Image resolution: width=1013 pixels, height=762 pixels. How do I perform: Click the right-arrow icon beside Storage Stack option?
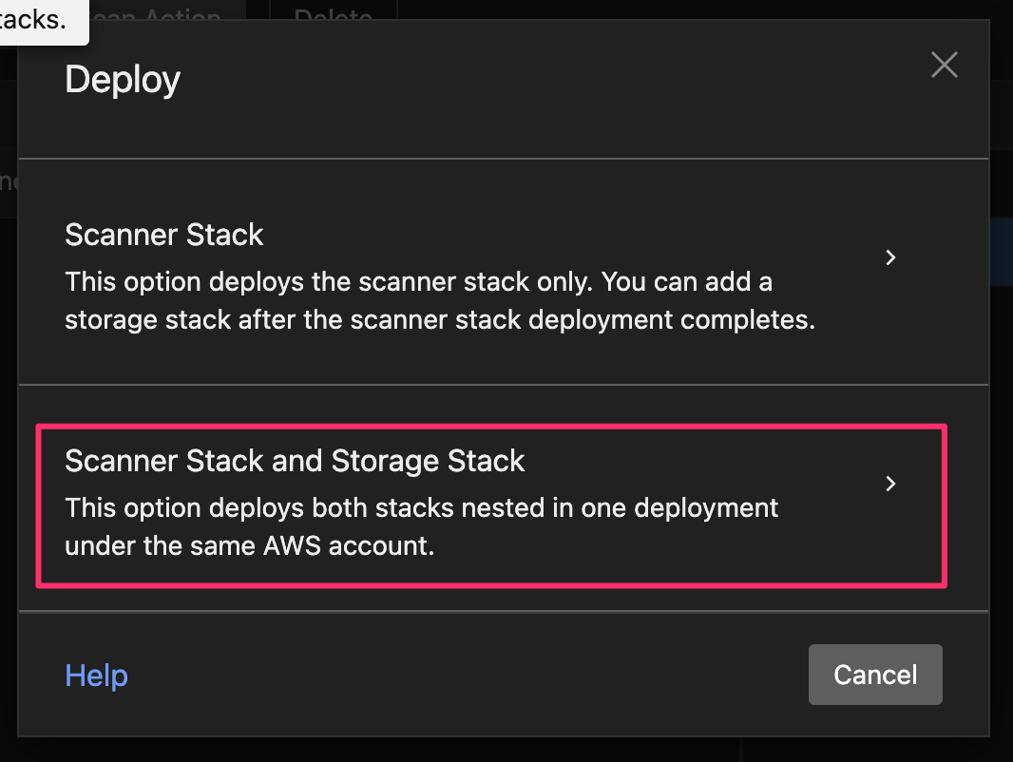(x=890, y=484)
